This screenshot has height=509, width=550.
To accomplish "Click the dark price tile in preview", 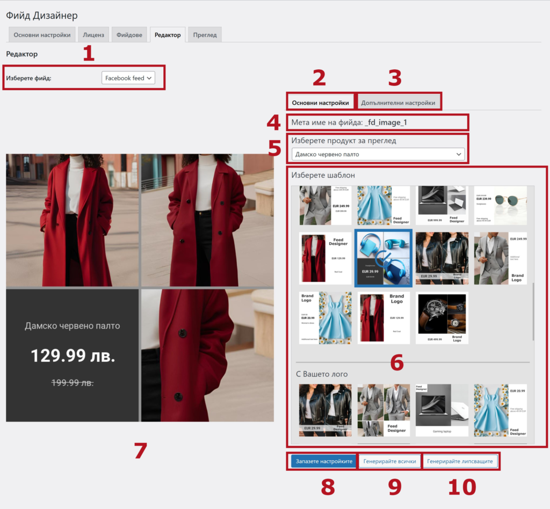I will click(73, 355).
